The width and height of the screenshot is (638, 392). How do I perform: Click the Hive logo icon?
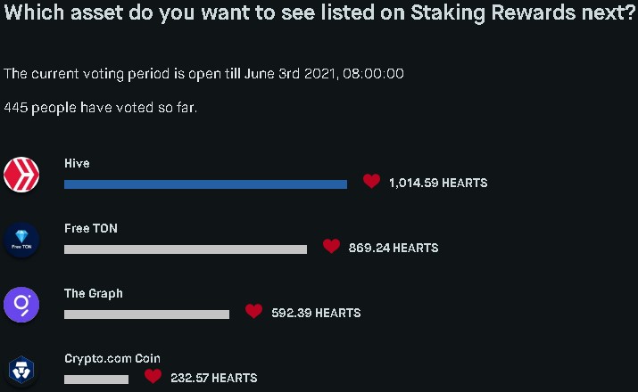(21, 175)
